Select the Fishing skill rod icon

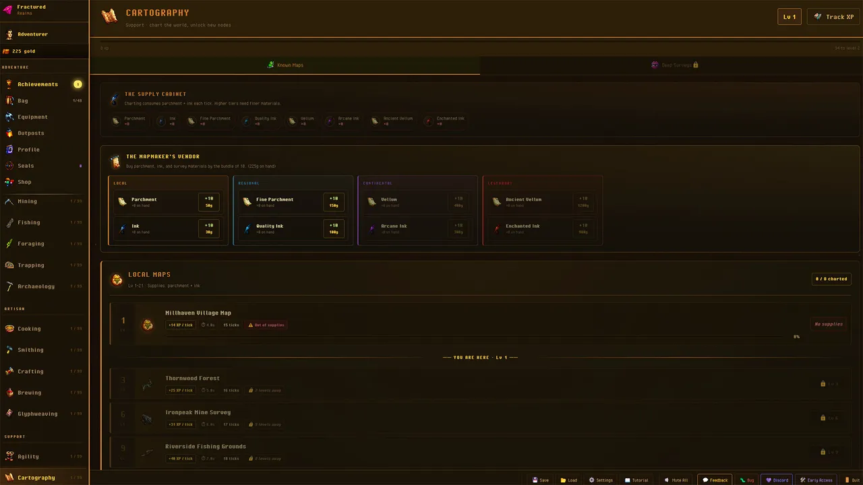(x=9, y=222)
